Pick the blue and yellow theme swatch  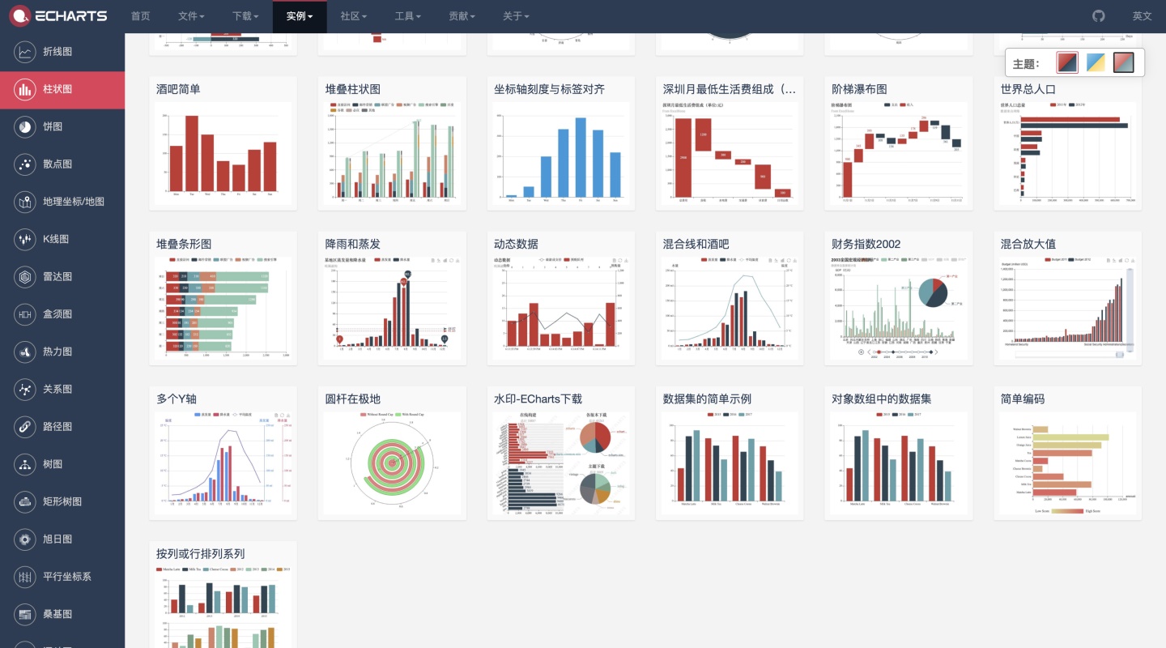pos(1096,62)
